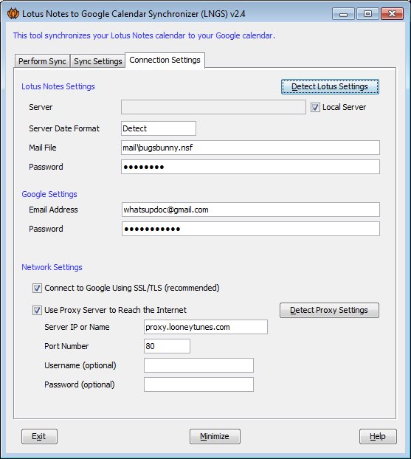Focus the Google Password field

(x=251, y=229)
